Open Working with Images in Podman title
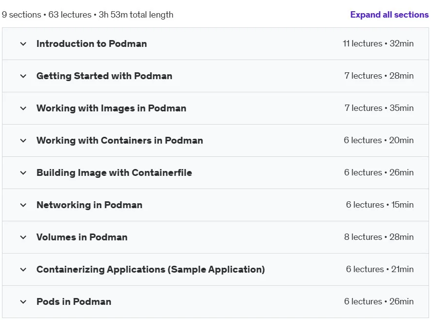Image resolution: width=431 pixels, height=320 pixels. 111,108
